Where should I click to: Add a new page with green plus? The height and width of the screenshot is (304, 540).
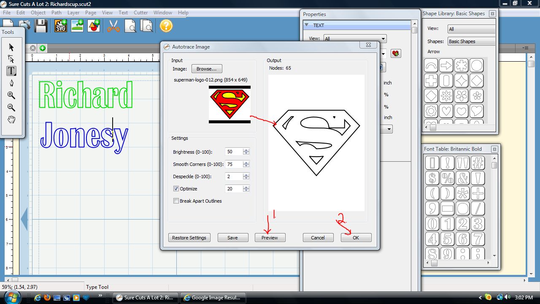pyautogui.click(x=43, y=48)
